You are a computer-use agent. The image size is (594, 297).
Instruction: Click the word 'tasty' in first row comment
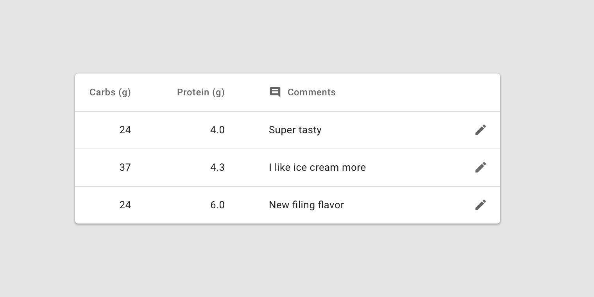[x=310, y=130]
